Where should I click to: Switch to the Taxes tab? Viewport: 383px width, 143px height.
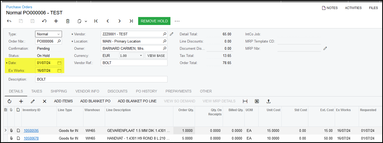pyautogui.click(x=37, y=91)
